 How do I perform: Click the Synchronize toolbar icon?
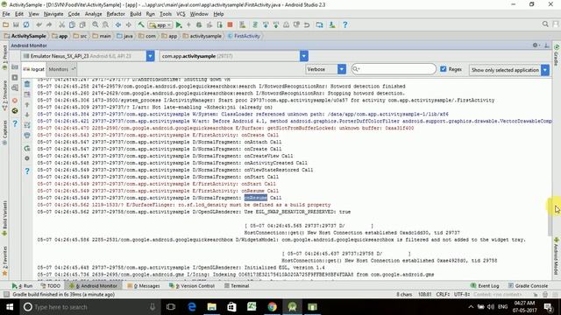[x=26, y=24]
